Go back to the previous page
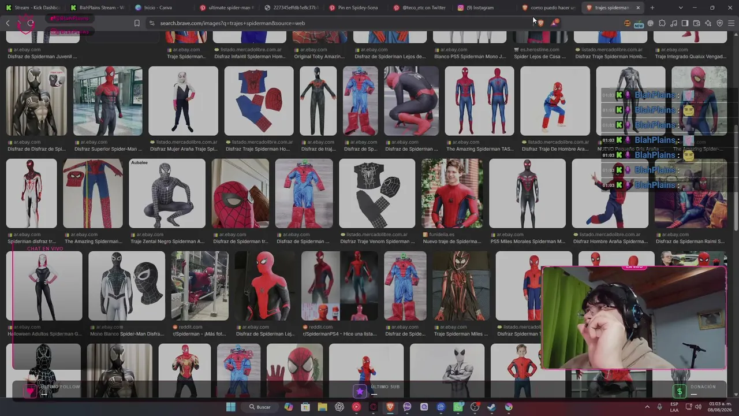Screen dimensions: 739x416 [8, 23]
